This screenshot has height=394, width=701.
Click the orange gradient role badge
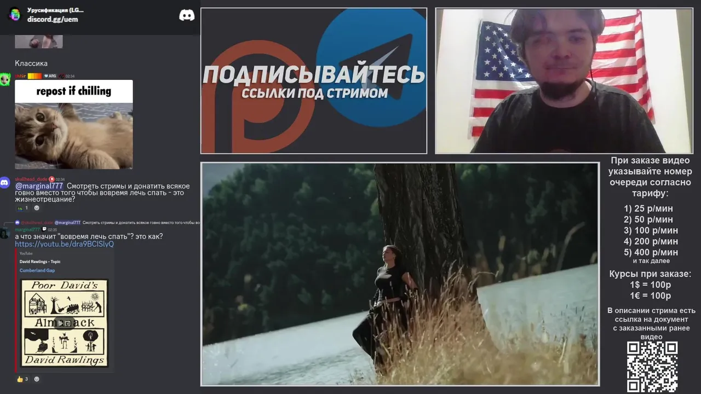[x=35, y=76]
